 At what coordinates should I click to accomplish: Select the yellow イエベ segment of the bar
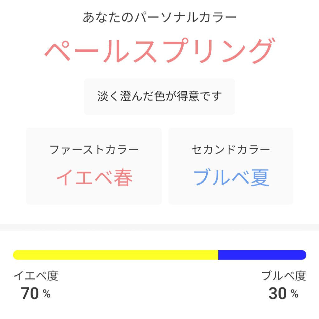coord(115,254)
